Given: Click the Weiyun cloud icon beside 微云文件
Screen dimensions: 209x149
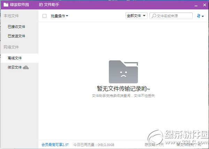Looking at the screenshot, I should 26,67.
